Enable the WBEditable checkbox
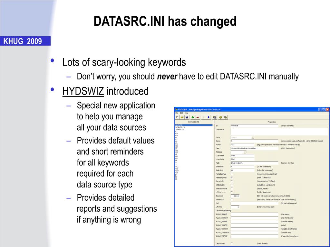The width and height of the screenshot is (330, 247). point(232,185)
